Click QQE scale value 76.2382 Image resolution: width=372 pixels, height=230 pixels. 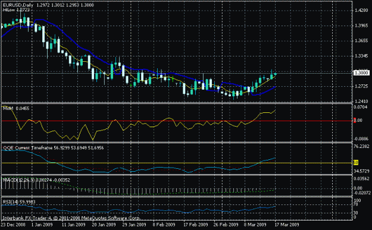361,146
